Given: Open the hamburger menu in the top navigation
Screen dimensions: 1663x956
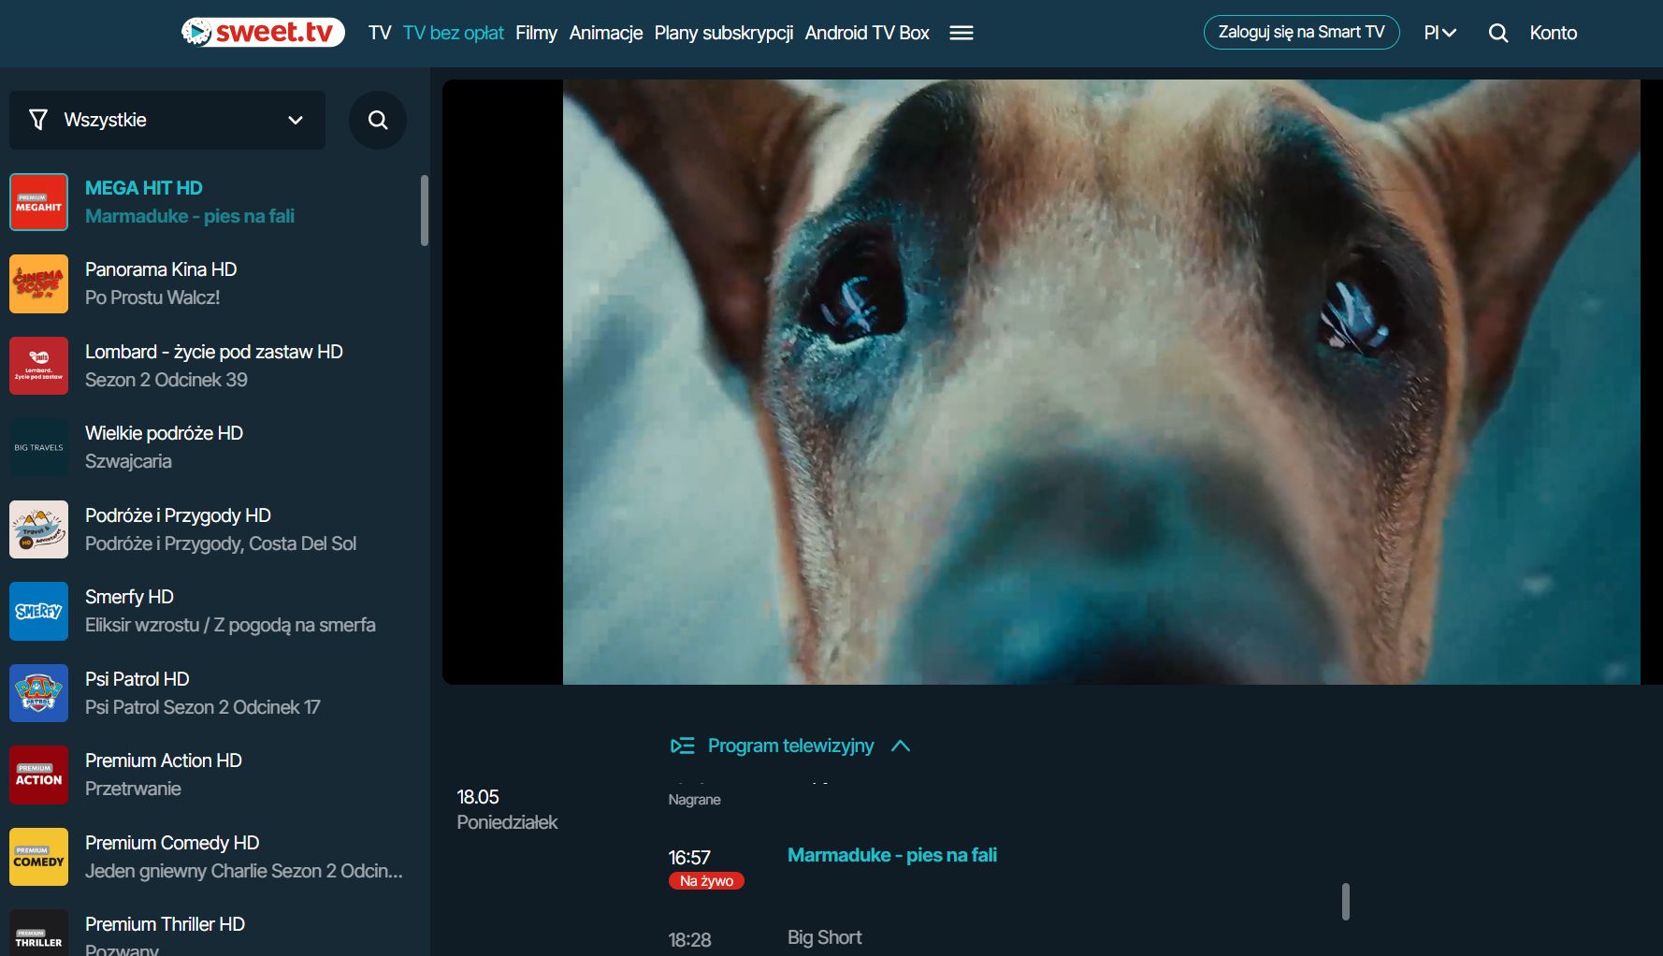Looking at the screenshot, I should click(962, 33).
